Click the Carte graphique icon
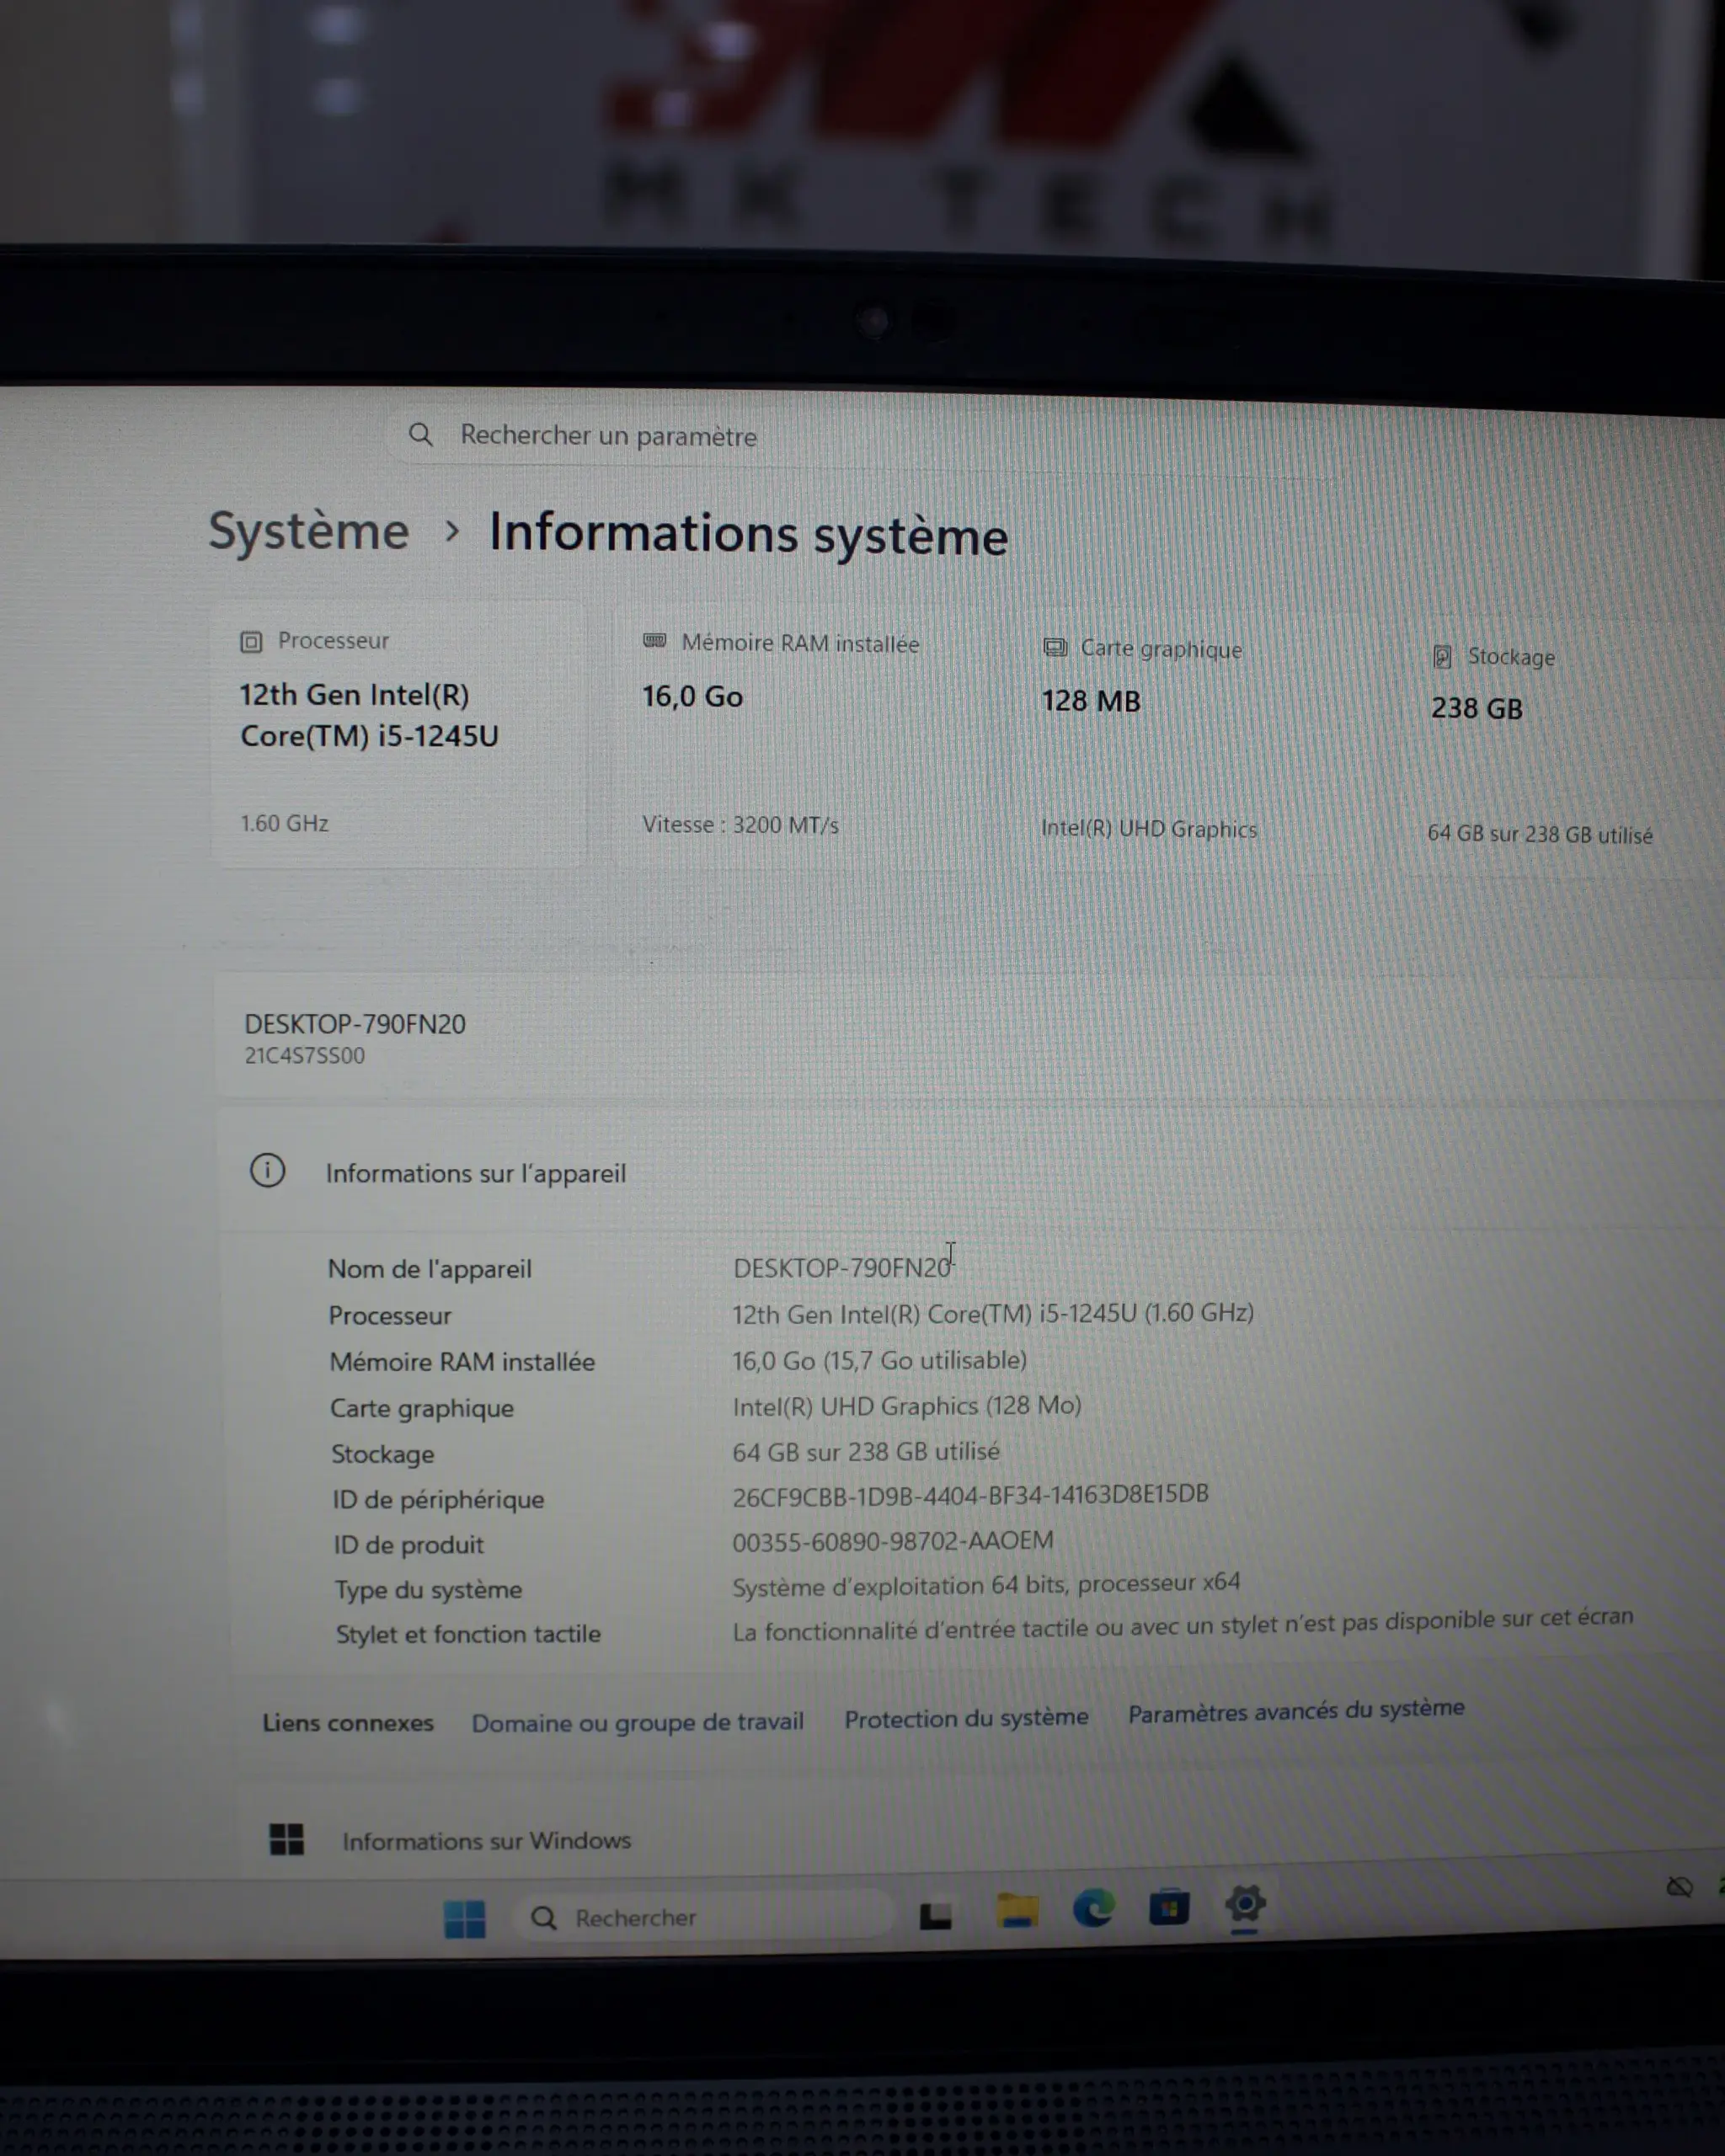The height and width of the screenshot is (2156, 1725). 1055,648
